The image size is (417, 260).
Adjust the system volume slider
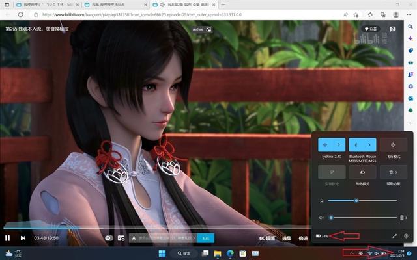pyautogui.click(x=362, y=218)
